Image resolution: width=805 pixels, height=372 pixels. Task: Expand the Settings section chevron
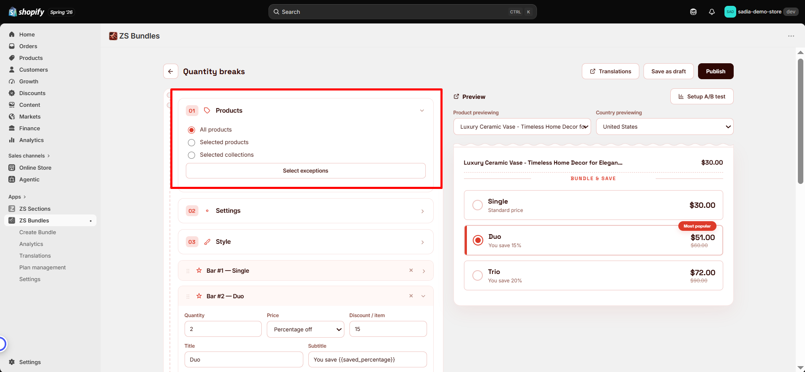[422, 211]
